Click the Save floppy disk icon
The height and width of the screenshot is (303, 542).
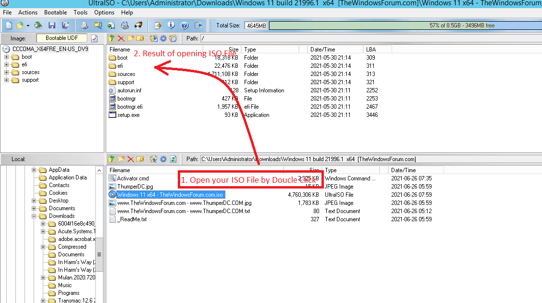(x=52, y=25)
